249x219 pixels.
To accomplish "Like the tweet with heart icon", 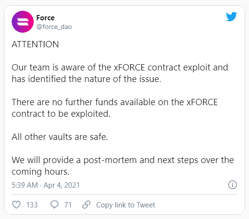I will [16, 205].
